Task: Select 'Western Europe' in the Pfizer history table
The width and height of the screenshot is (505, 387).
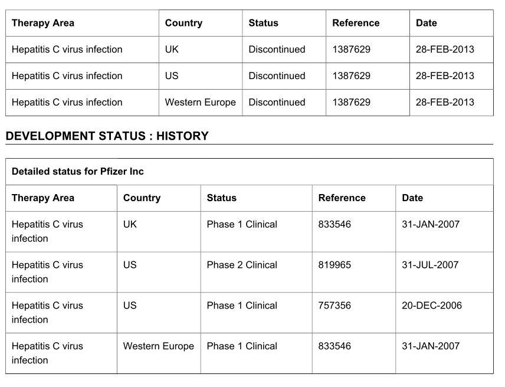Action: (158, 346)
